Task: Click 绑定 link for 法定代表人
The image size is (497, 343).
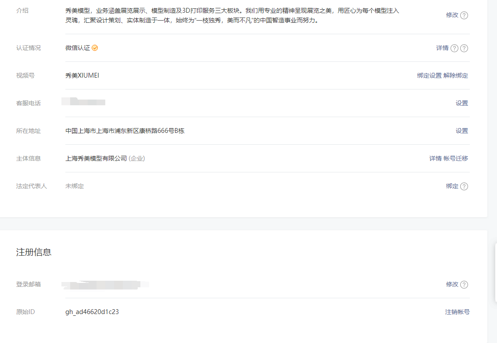Action: click(452, 186)
